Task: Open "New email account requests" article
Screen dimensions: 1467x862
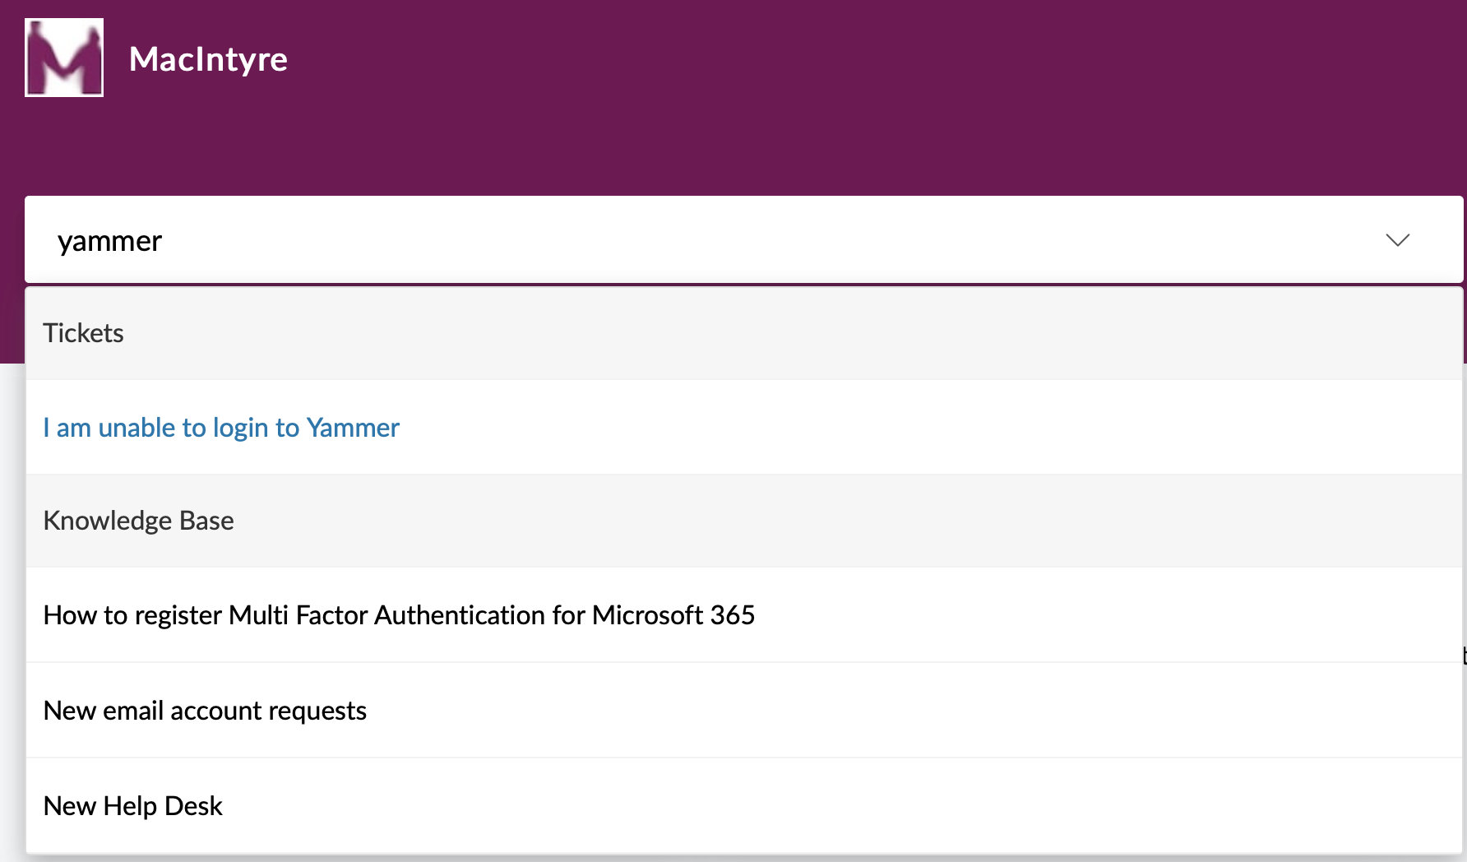Action: point(205,711)
